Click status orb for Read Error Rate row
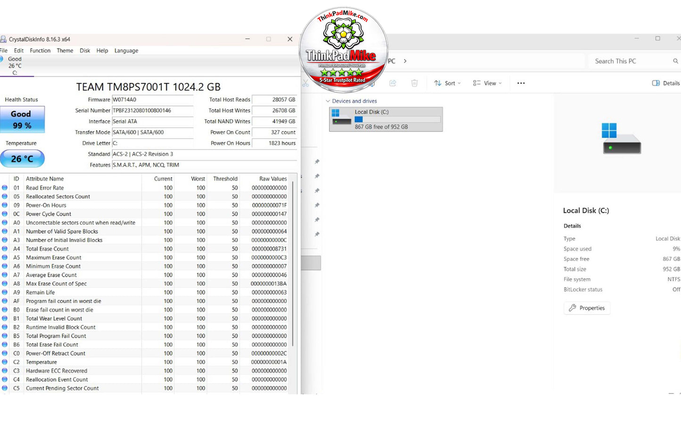 click(x=5, y=188)
